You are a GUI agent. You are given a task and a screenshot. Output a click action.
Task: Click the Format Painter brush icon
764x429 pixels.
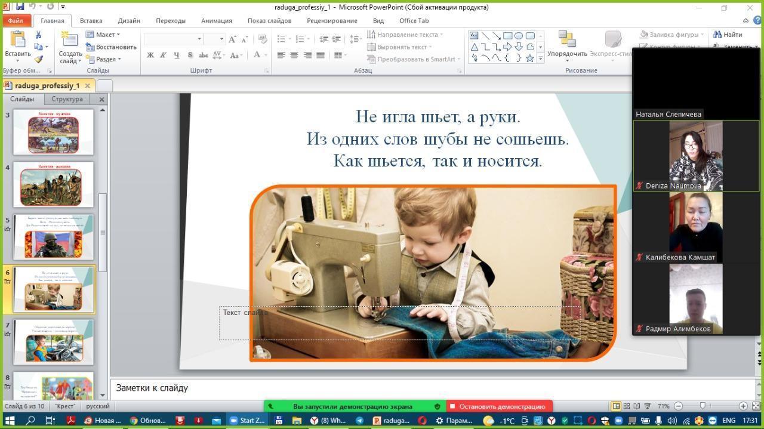tap(39, 59)
